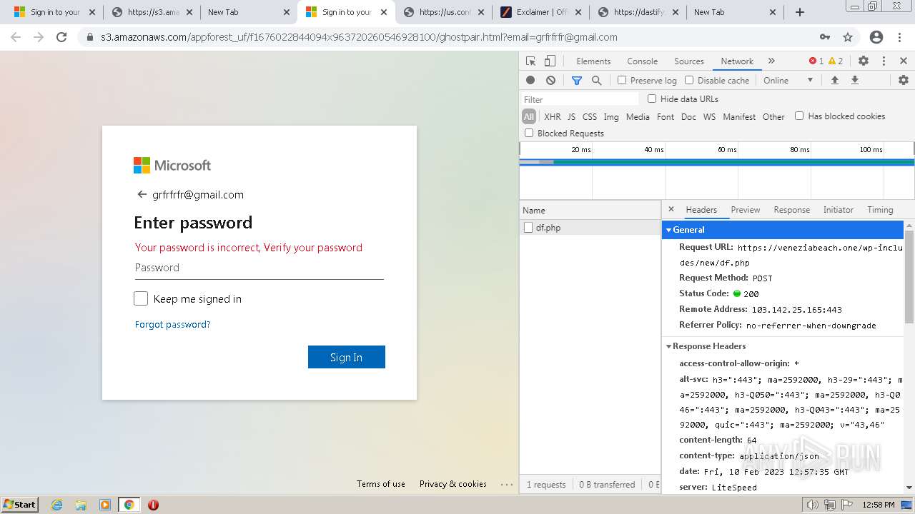Open Privacy & cookies link
This screenshot has width=915, height=514.
pyautogui.click(x=452, y=483)
